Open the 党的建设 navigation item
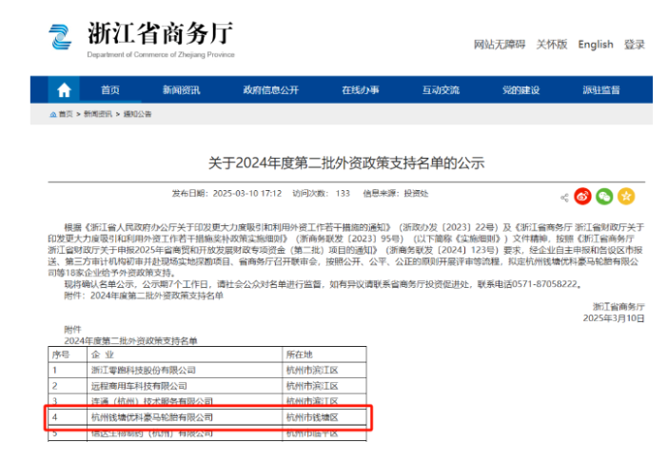The height and width of the screenshot is (460, 668). click(x=521, y=90)
